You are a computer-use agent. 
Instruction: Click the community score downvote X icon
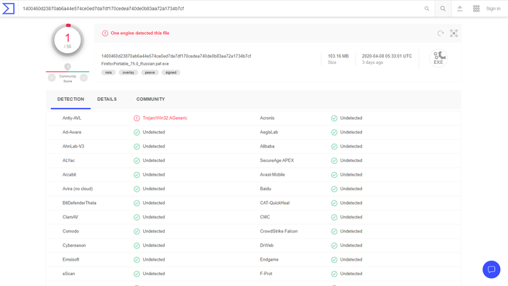[x=52, y=78]
